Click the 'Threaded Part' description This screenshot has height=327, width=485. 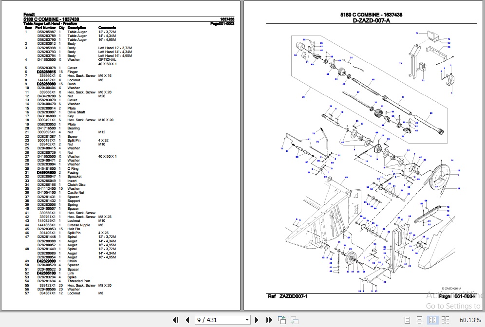point(79,281)
